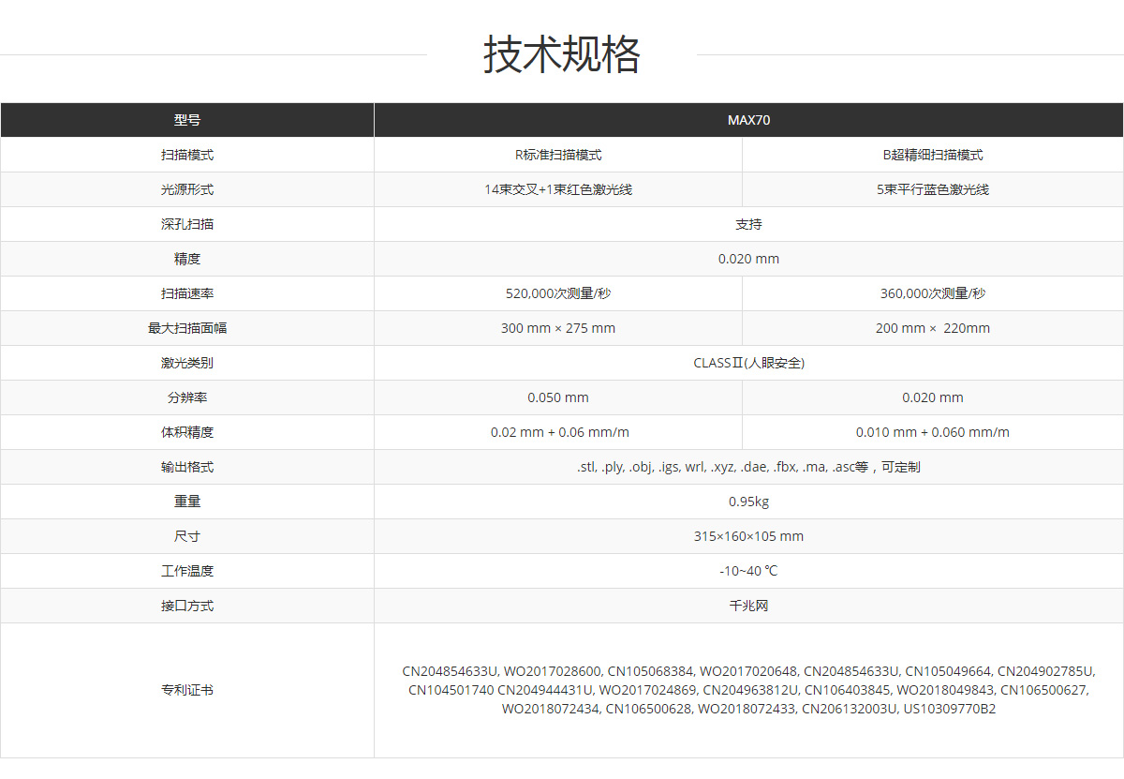Viewport: 1124px width, 779px height.
Task: Click the CLASSⅡ(人眼安全) laser class value
Action: coord(748,363)
